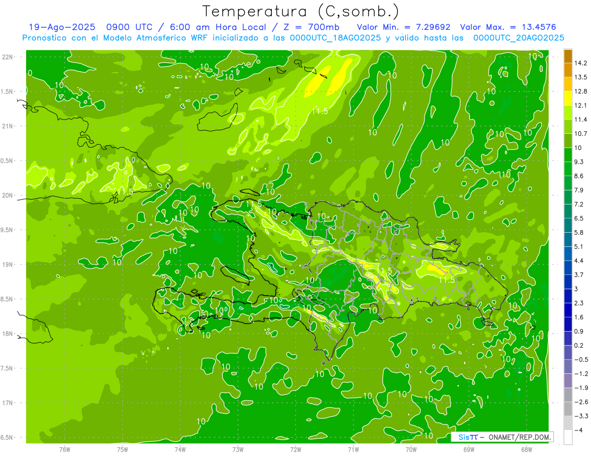Click the "17N" latitude axis label

tap(7, 403)
